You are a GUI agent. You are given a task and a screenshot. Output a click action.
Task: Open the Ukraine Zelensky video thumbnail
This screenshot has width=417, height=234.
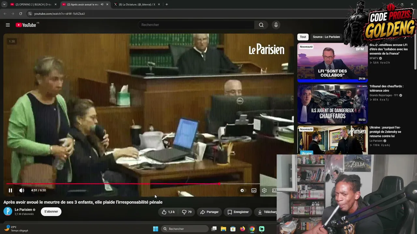(x=332, y=140)
